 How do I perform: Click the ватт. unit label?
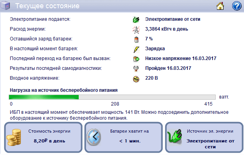click(224, 97)
